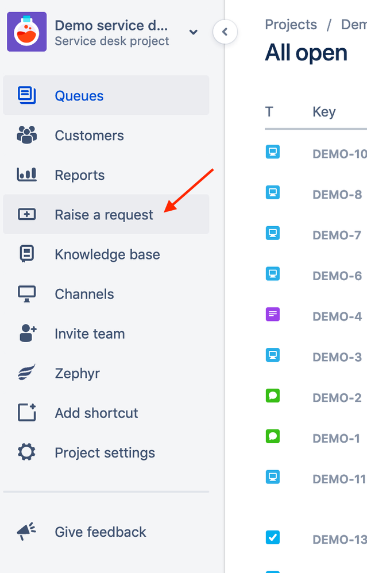Click the Raise a request icon

[x=26, y=214]
